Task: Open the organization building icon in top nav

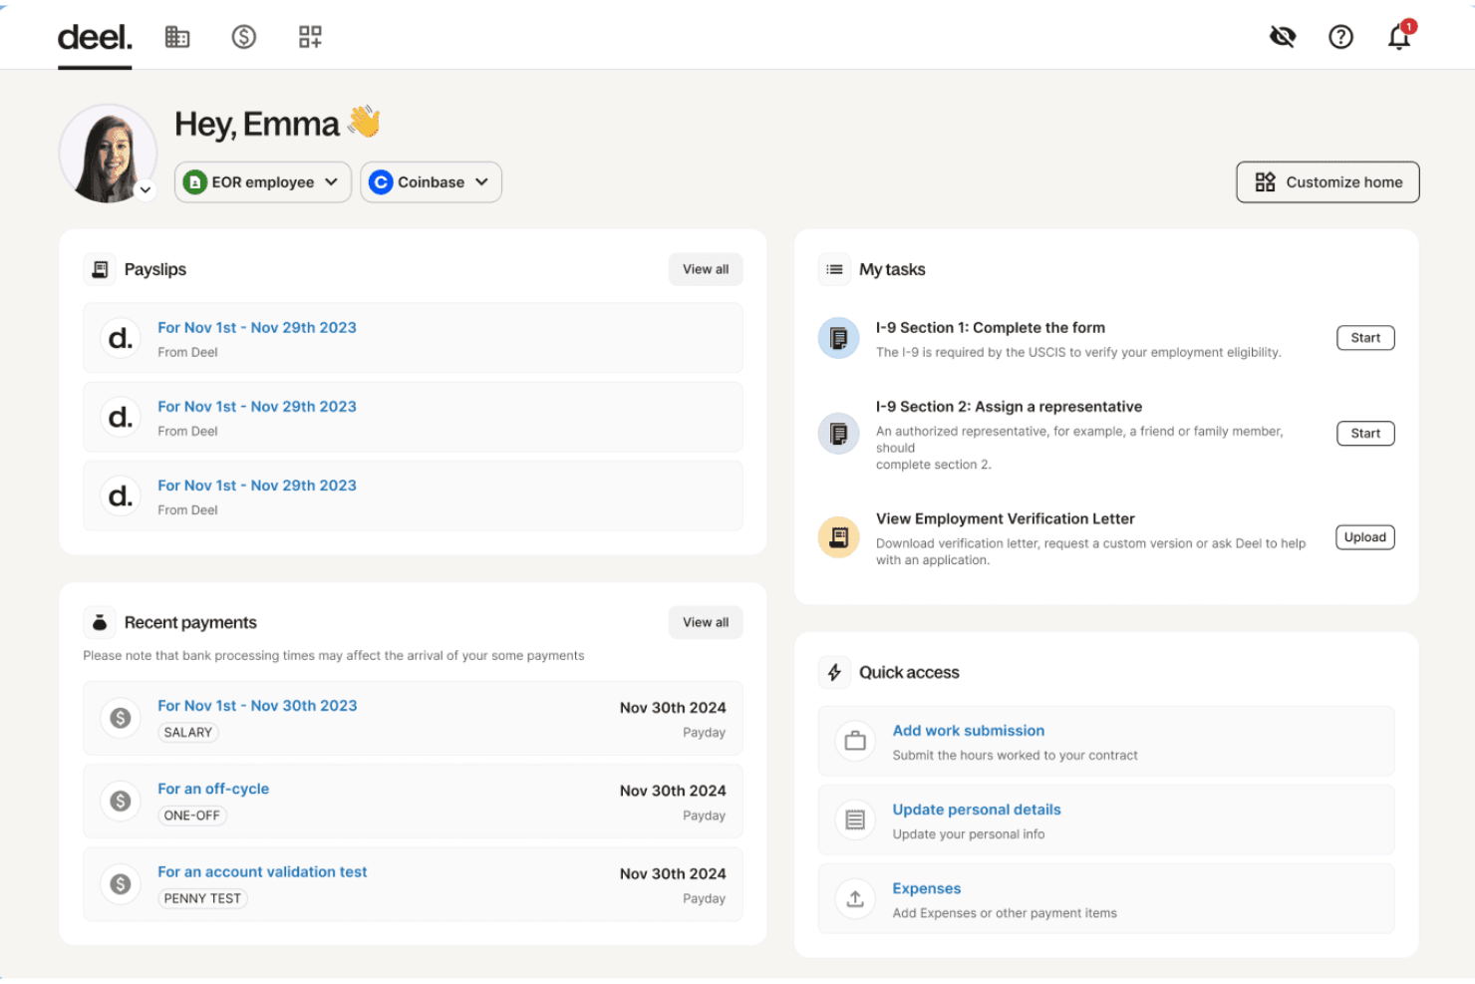Action: 177,37
